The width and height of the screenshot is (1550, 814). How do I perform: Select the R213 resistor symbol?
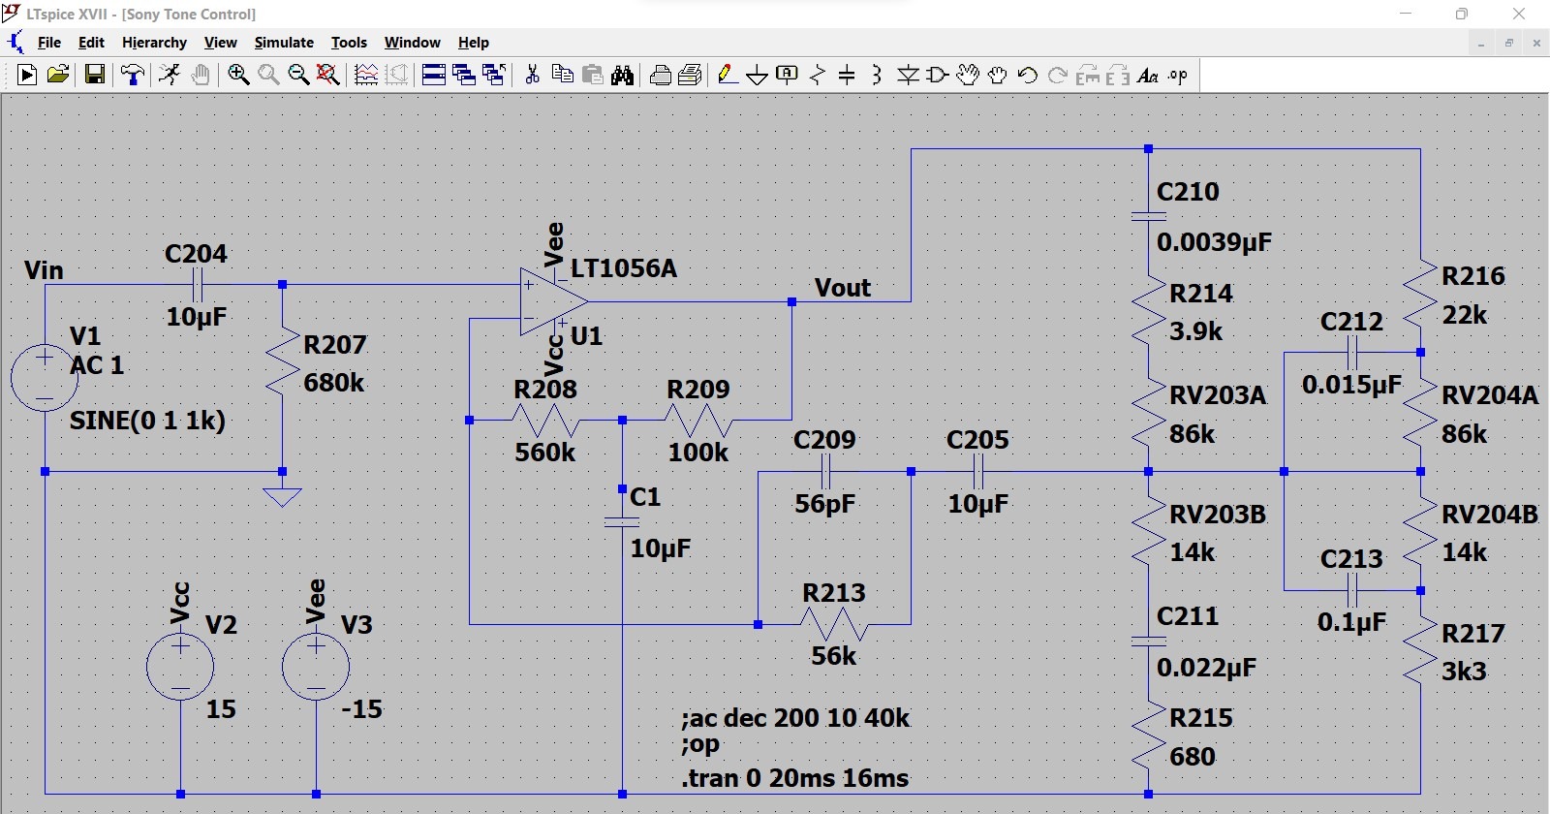834,624
